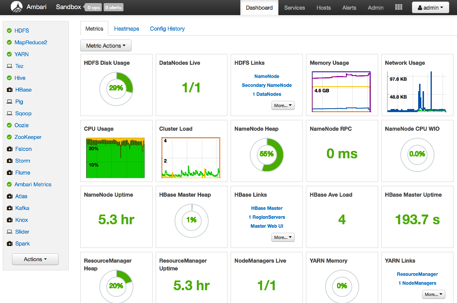Click the 0 alerts badge

pos(113,7)
